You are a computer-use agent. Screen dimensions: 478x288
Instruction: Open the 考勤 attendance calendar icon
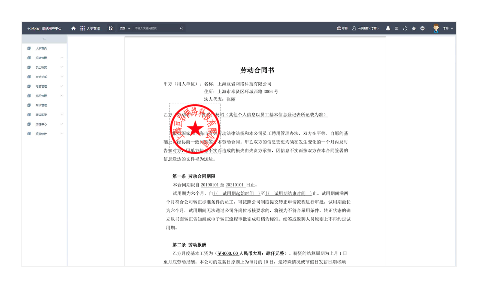339,28
